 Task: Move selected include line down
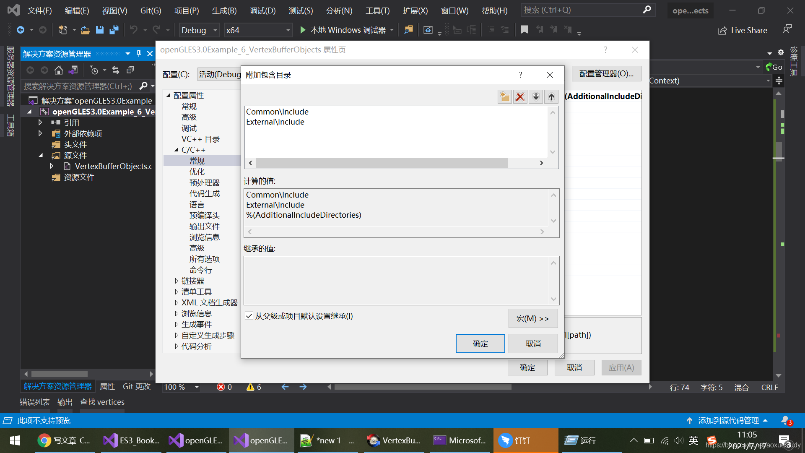point(536,97)
